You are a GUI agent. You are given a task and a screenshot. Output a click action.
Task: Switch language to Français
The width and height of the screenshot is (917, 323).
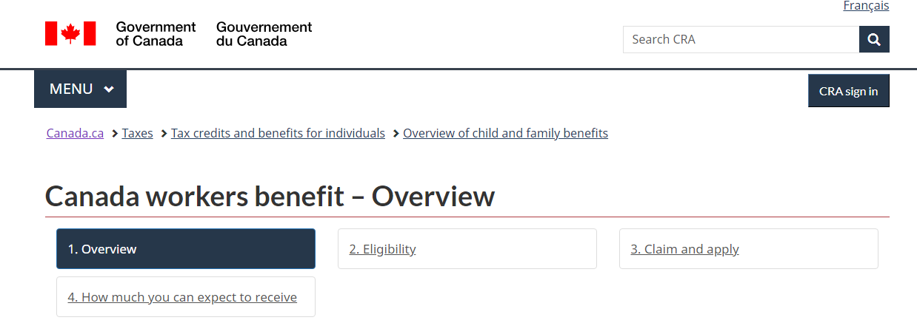[866, 6]
